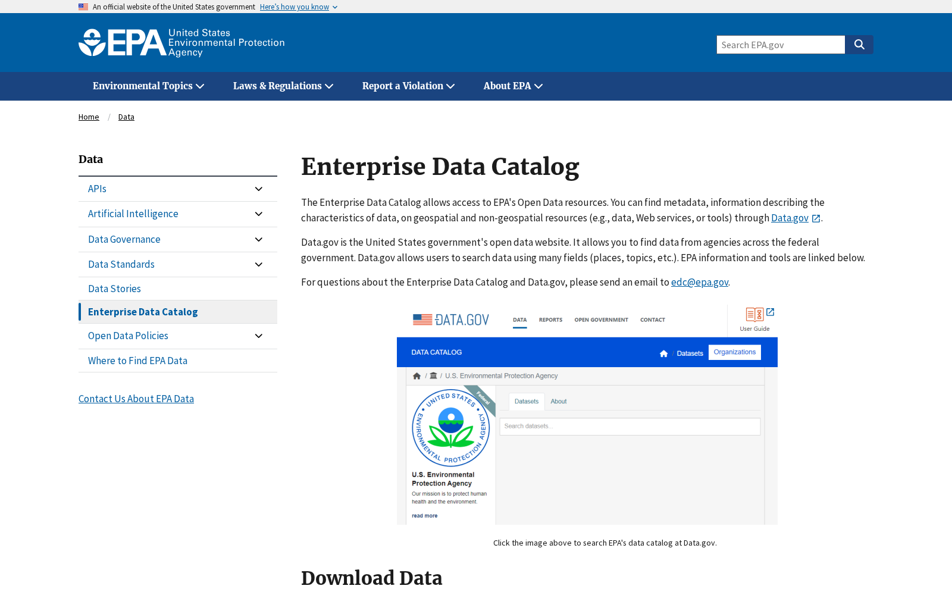The image size is (952, 595).
Task: Open the Laws & Regulations menu
Action: click(x=283, y=86)
